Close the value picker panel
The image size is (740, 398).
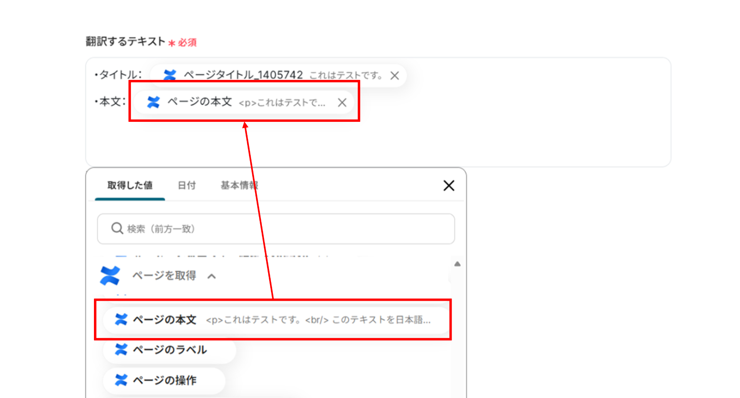[x=448, y=186]
